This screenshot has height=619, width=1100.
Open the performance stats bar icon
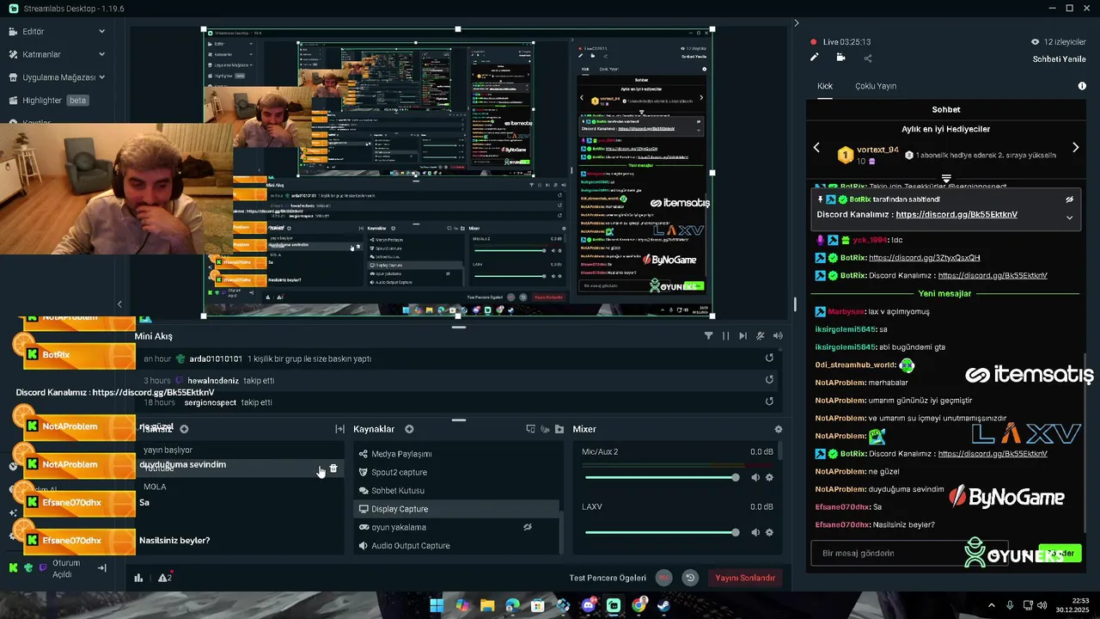click(138, 578)
